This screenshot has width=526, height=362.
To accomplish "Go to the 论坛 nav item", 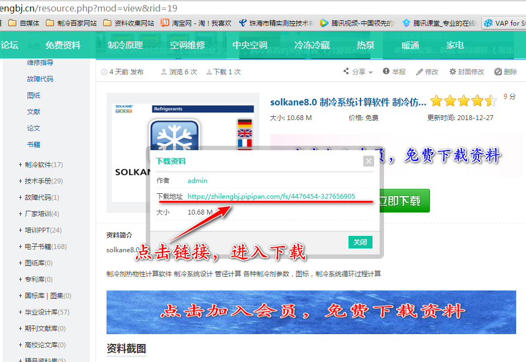I will (9, 45).
